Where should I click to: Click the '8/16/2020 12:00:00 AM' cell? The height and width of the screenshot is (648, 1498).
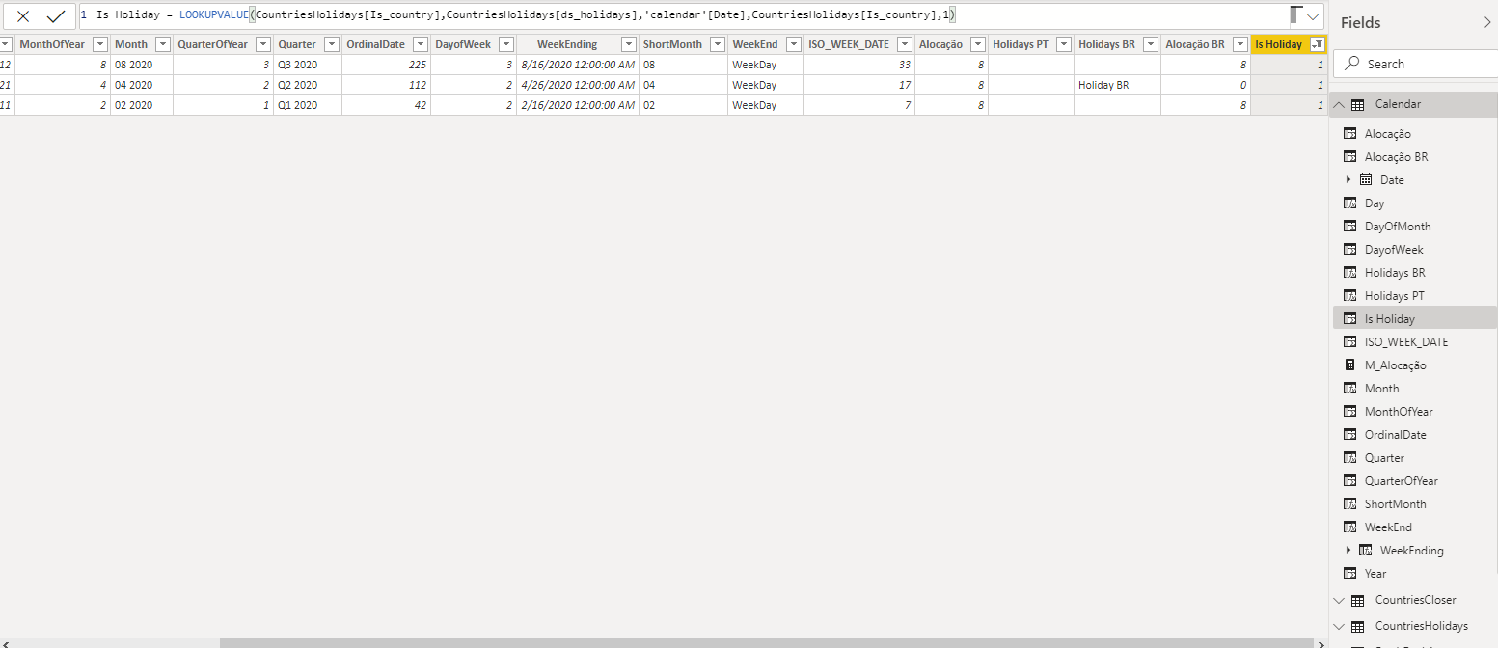577,65
